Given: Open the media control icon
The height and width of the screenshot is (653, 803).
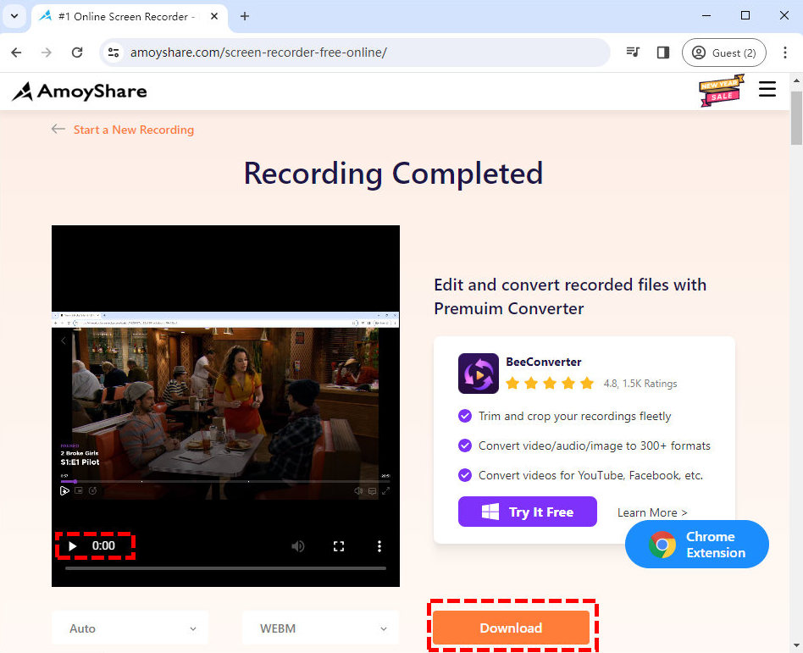Looking at the screenshot, I should click(x=633, y=53).
